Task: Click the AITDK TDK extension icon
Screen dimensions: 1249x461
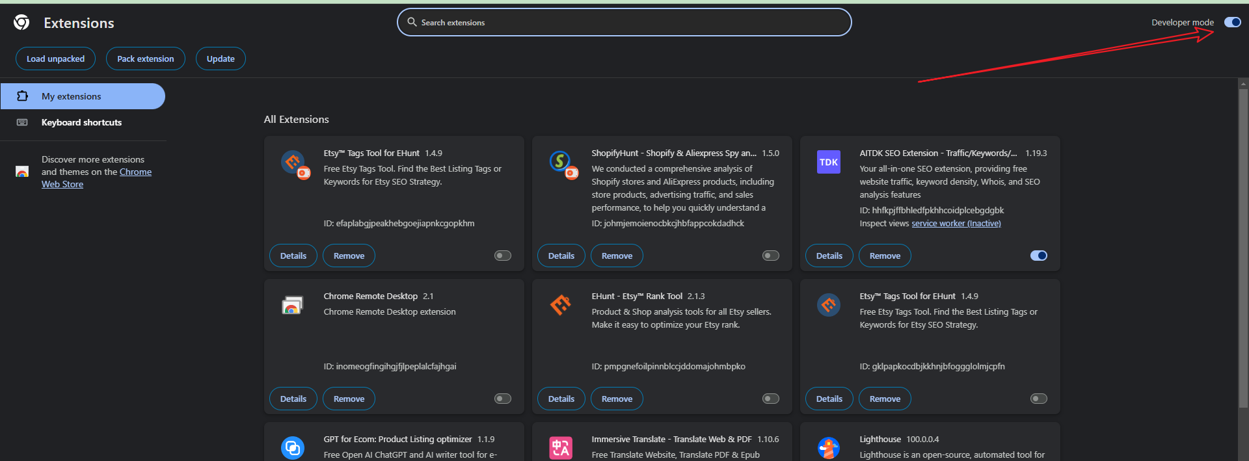Action: pos(829,162)
